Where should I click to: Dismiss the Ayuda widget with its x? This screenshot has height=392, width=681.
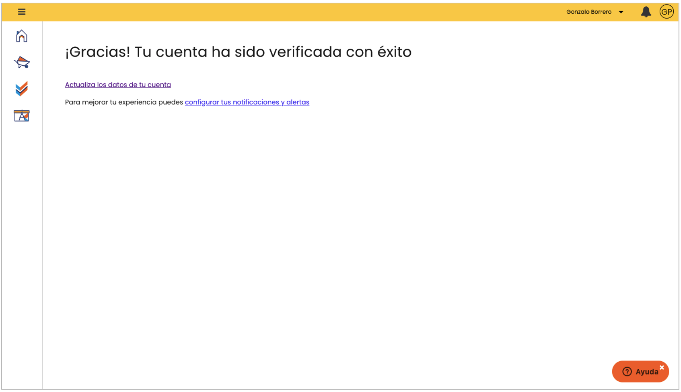coord(662,367)
